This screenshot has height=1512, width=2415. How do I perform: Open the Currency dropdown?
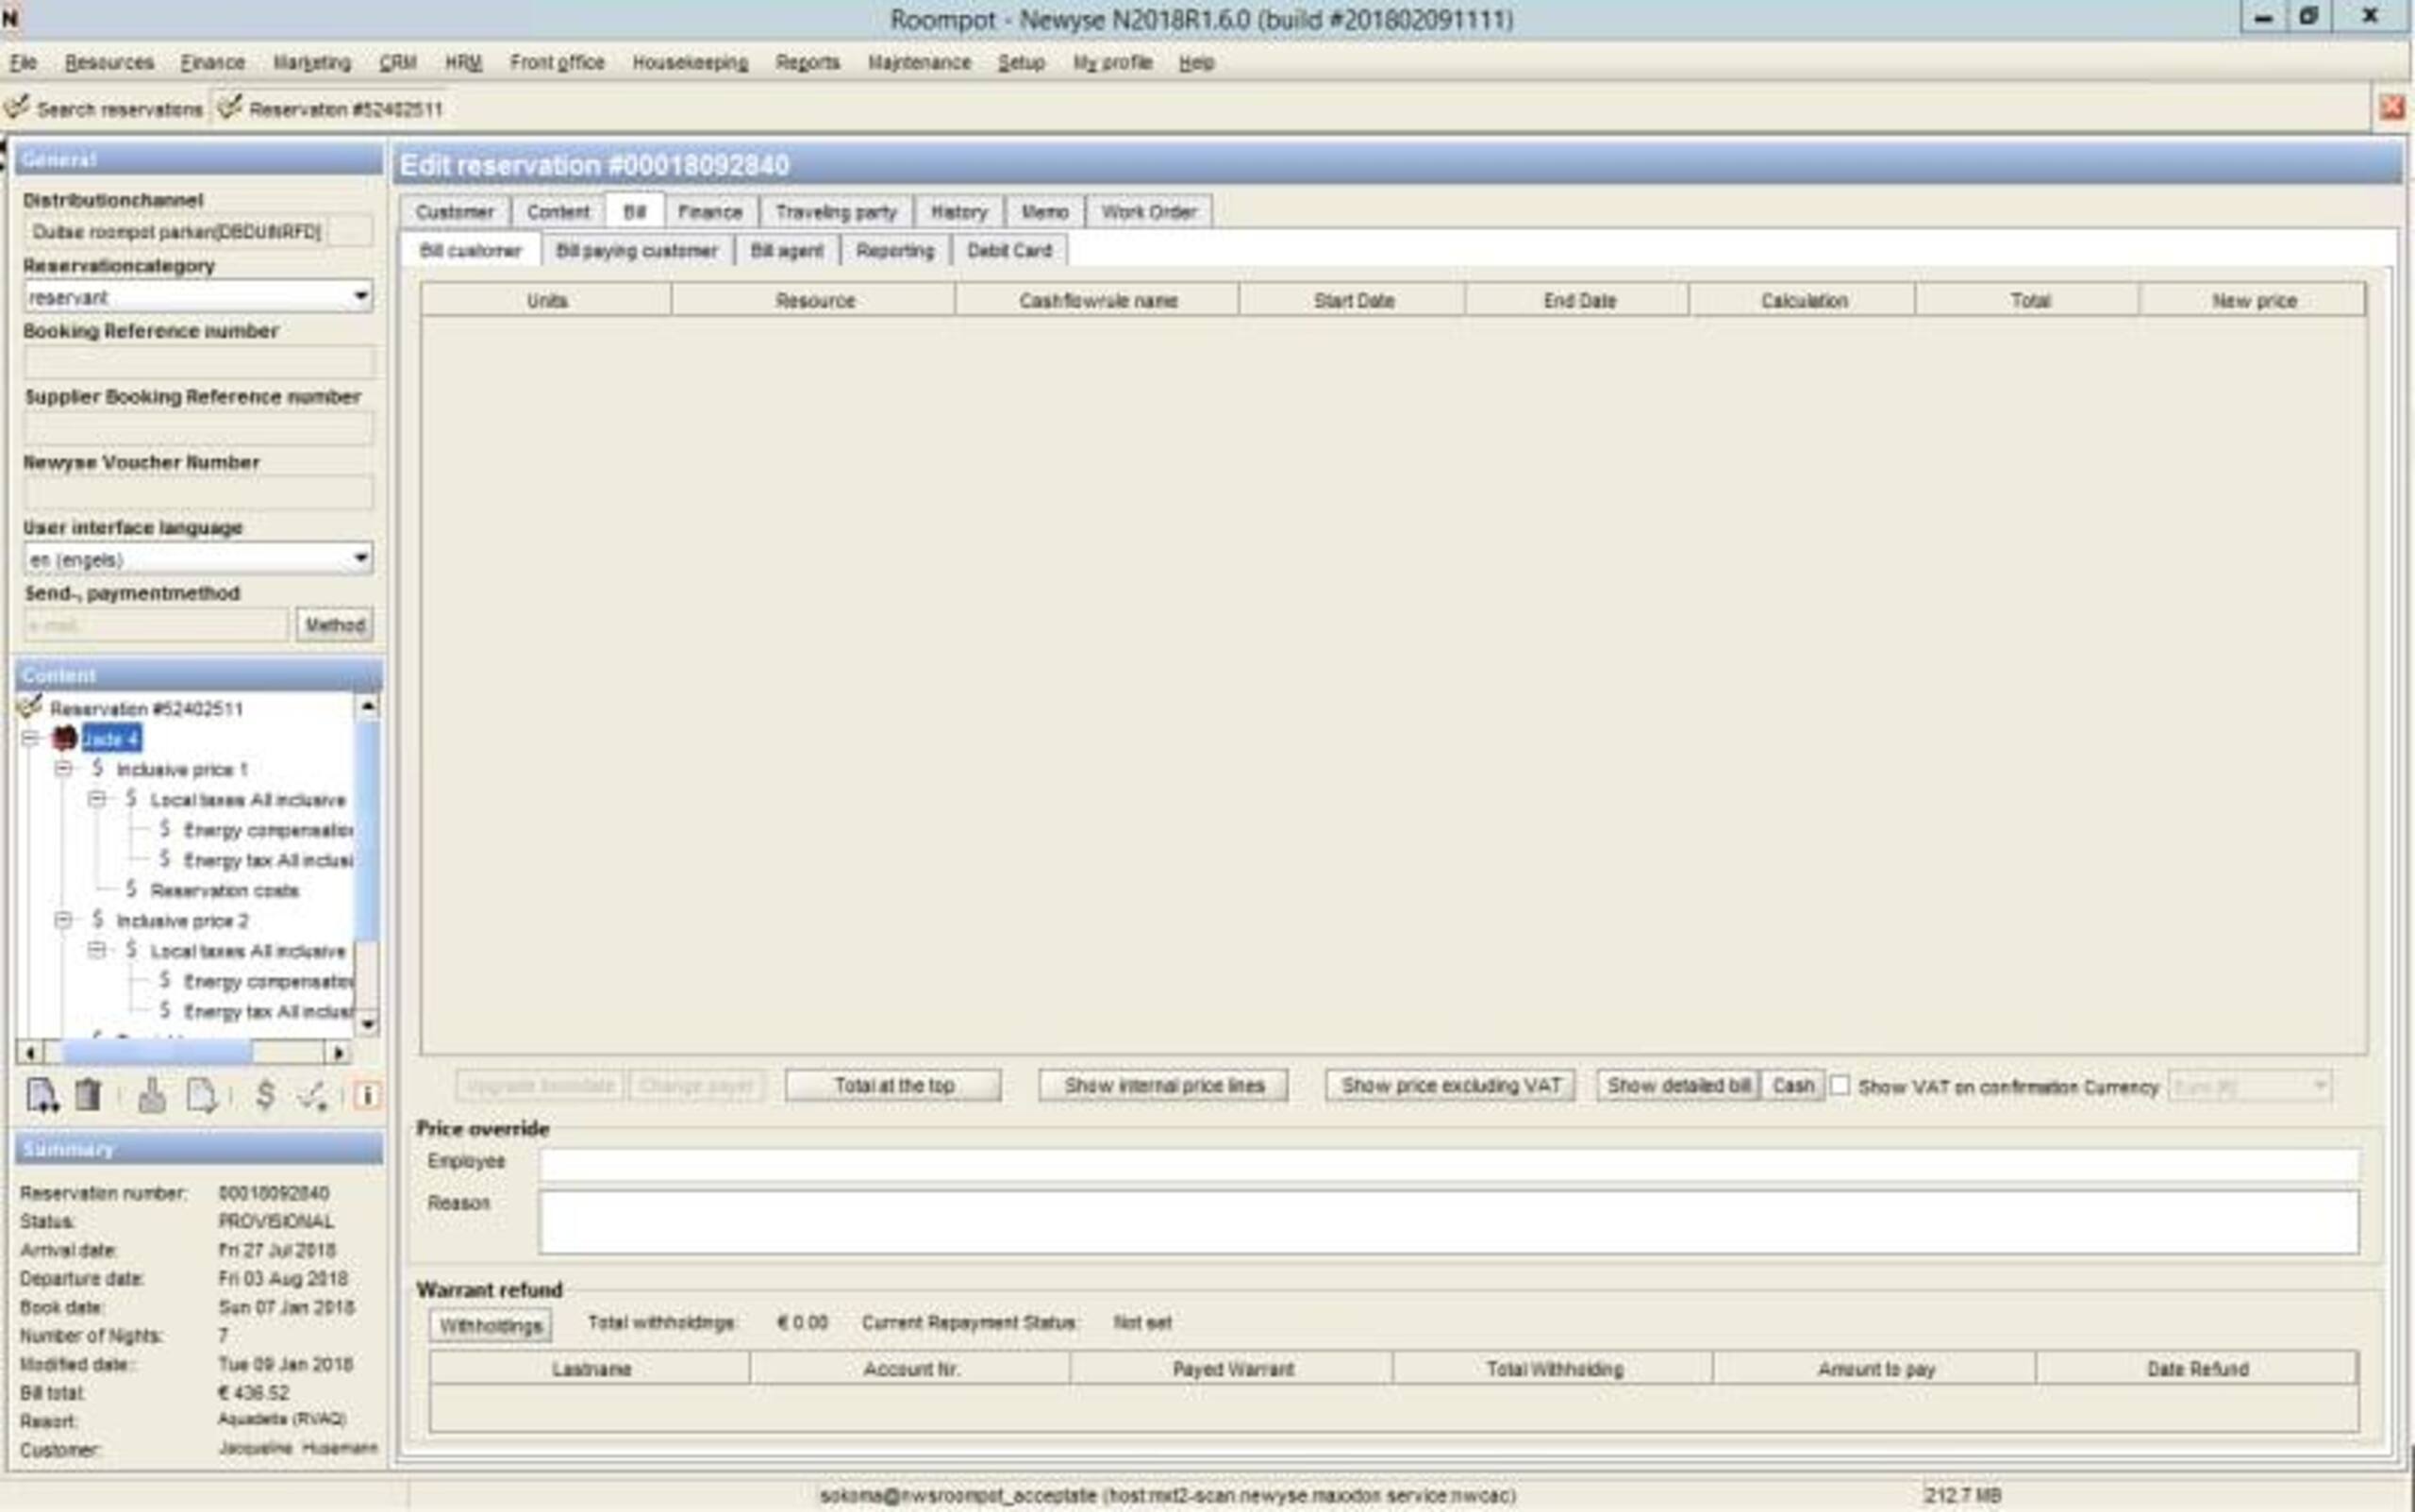click(x=2319, y=1086)
